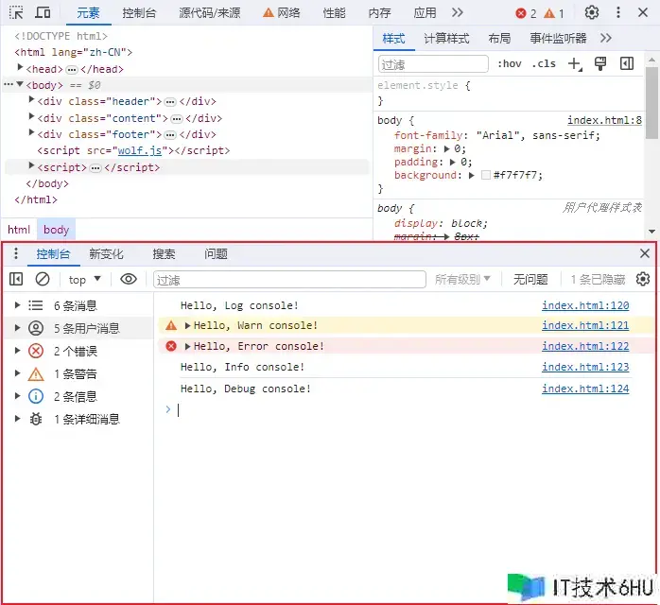Switch to the 元素 tab
The image size is (660, 605).
[88, 13]
